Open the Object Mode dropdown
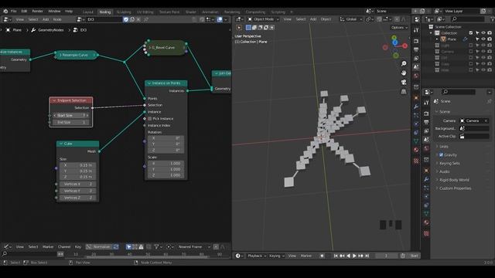The image size is (495, 278). pos(263,19)
